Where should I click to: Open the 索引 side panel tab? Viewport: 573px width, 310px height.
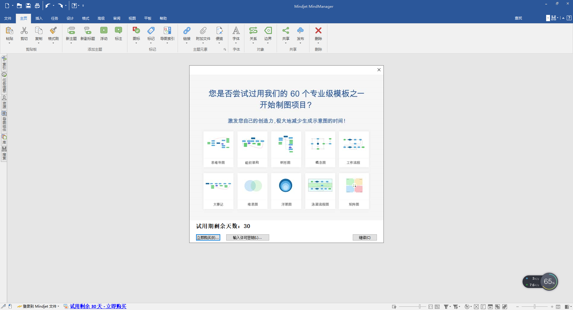4,63
